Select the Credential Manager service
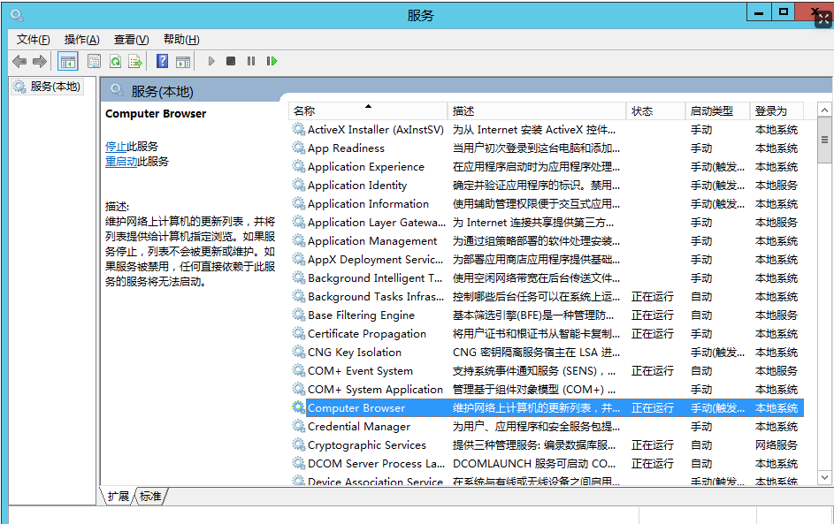The height and width of the screenshot is (524, 834). [547, 426]
